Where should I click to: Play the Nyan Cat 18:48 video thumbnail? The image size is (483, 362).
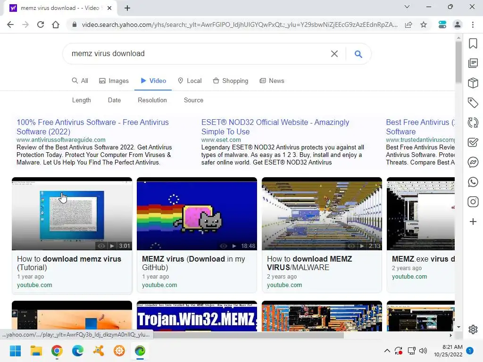point(197,214)
